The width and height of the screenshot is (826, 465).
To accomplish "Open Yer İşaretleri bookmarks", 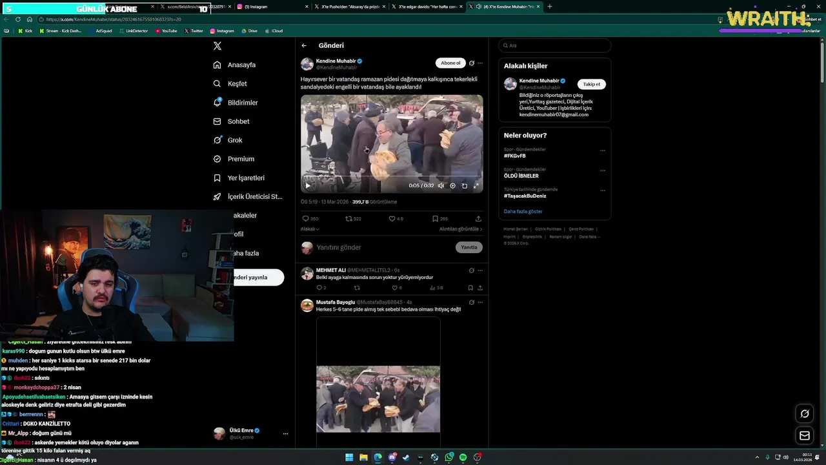I will (x=239, y=178).
